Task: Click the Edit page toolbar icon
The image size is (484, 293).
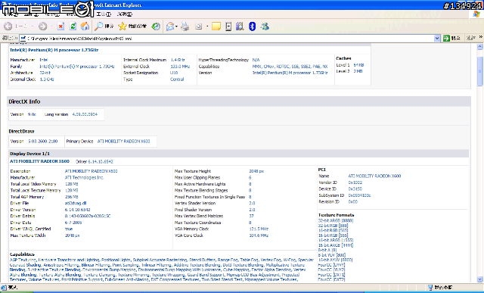Action: pyautogui.click(x=199, y=26)
